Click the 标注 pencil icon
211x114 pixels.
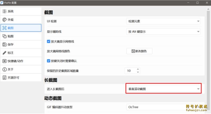point(4,53)
